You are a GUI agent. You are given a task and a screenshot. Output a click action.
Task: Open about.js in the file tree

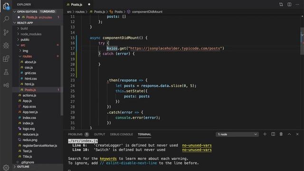30,62
